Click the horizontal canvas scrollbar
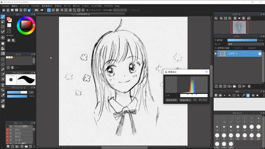 pyautogui.click(x=124, y=147)
